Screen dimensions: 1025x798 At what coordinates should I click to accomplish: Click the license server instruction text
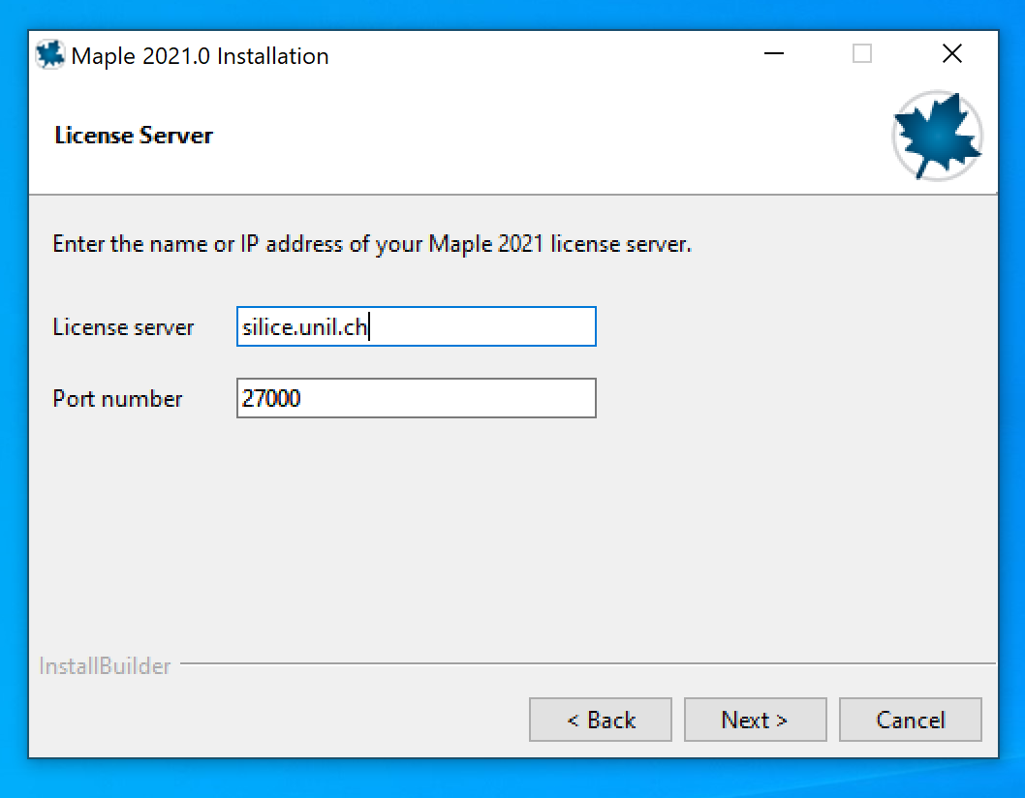click(371, 243)
